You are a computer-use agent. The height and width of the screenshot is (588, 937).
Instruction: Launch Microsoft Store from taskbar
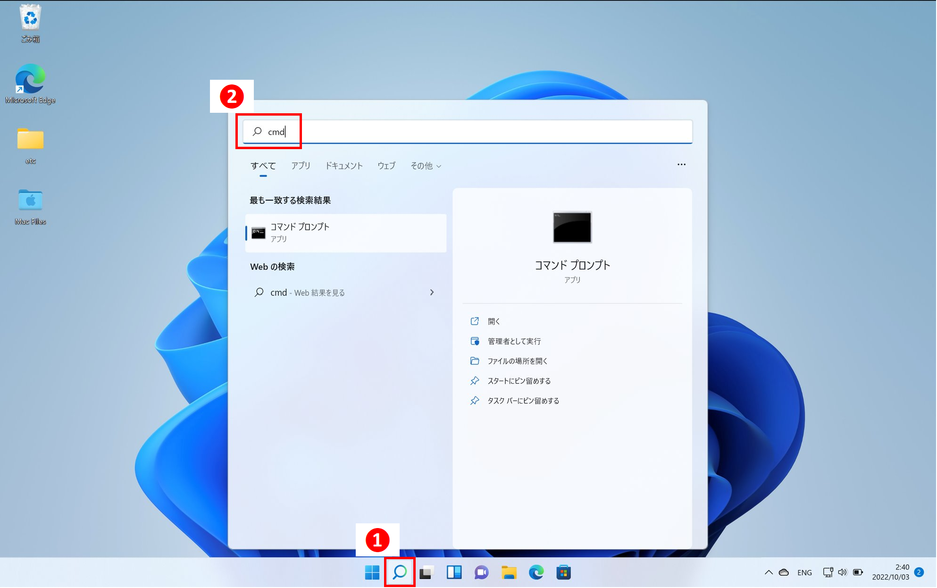coord(563,572)
